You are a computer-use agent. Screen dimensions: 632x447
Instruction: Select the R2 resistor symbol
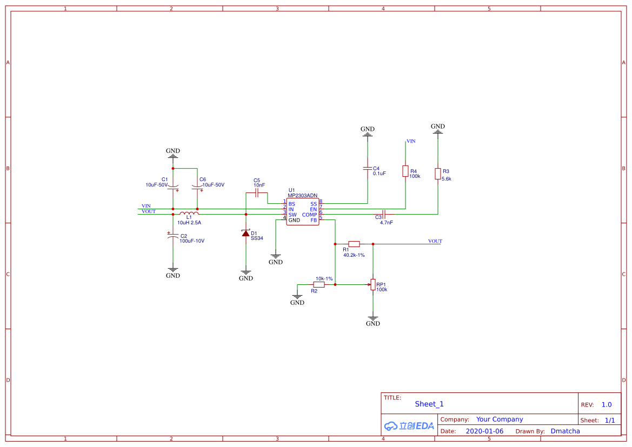[319, 284]
